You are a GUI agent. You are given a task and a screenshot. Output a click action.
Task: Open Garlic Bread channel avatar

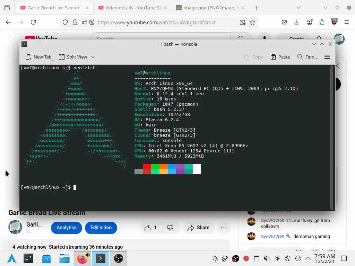click(x=15, y=227)
